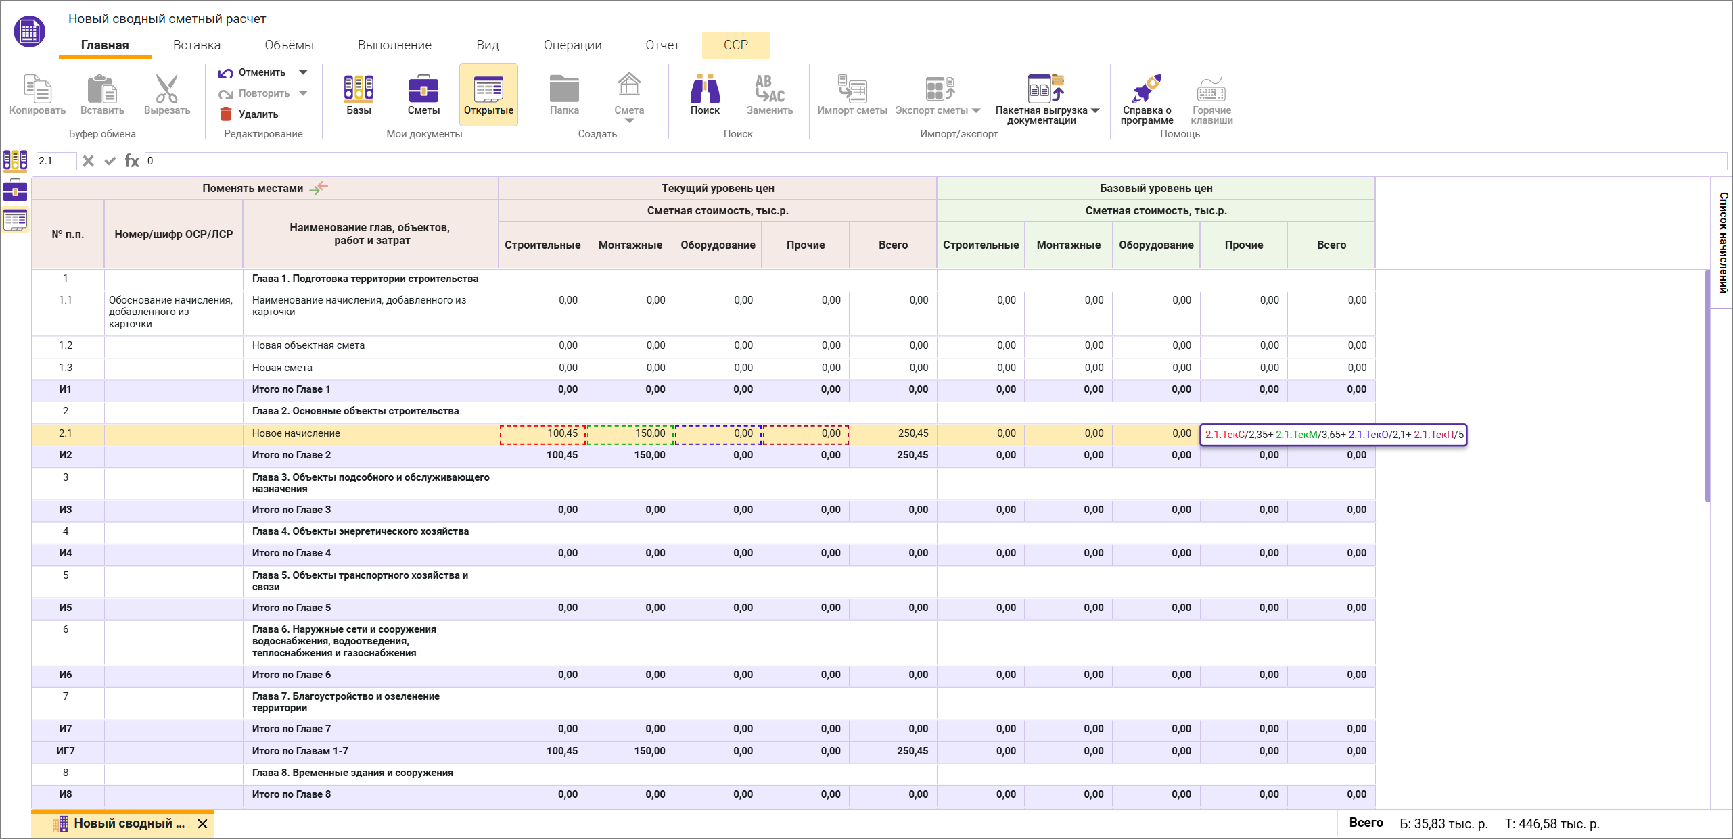Cancel formula entry with X icon
1733x839 pixels.
[x=88, y=161]
